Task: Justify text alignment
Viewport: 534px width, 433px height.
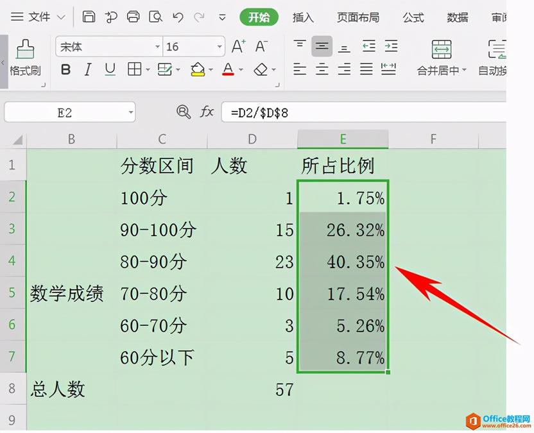Action: (366, 69)
